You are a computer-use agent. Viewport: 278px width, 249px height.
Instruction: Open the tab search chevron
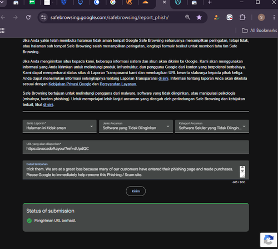(x=2, y=2)
